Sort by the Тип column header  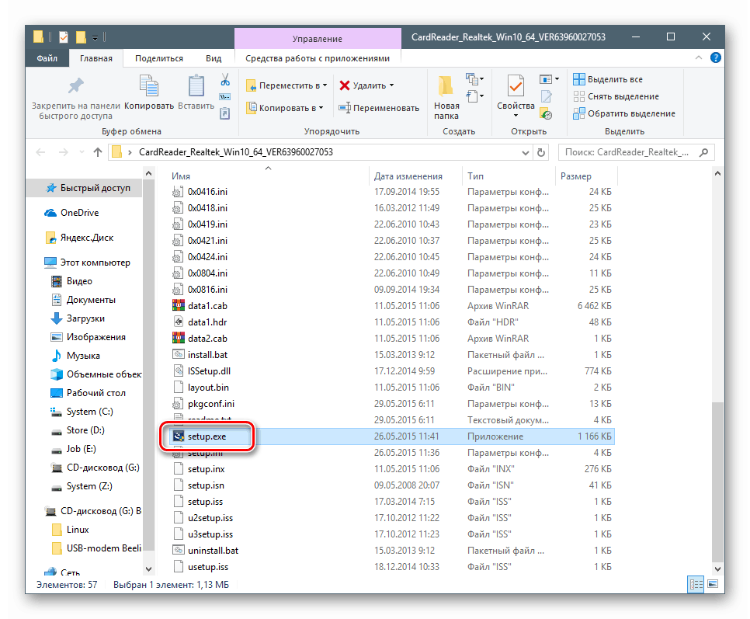475,176
